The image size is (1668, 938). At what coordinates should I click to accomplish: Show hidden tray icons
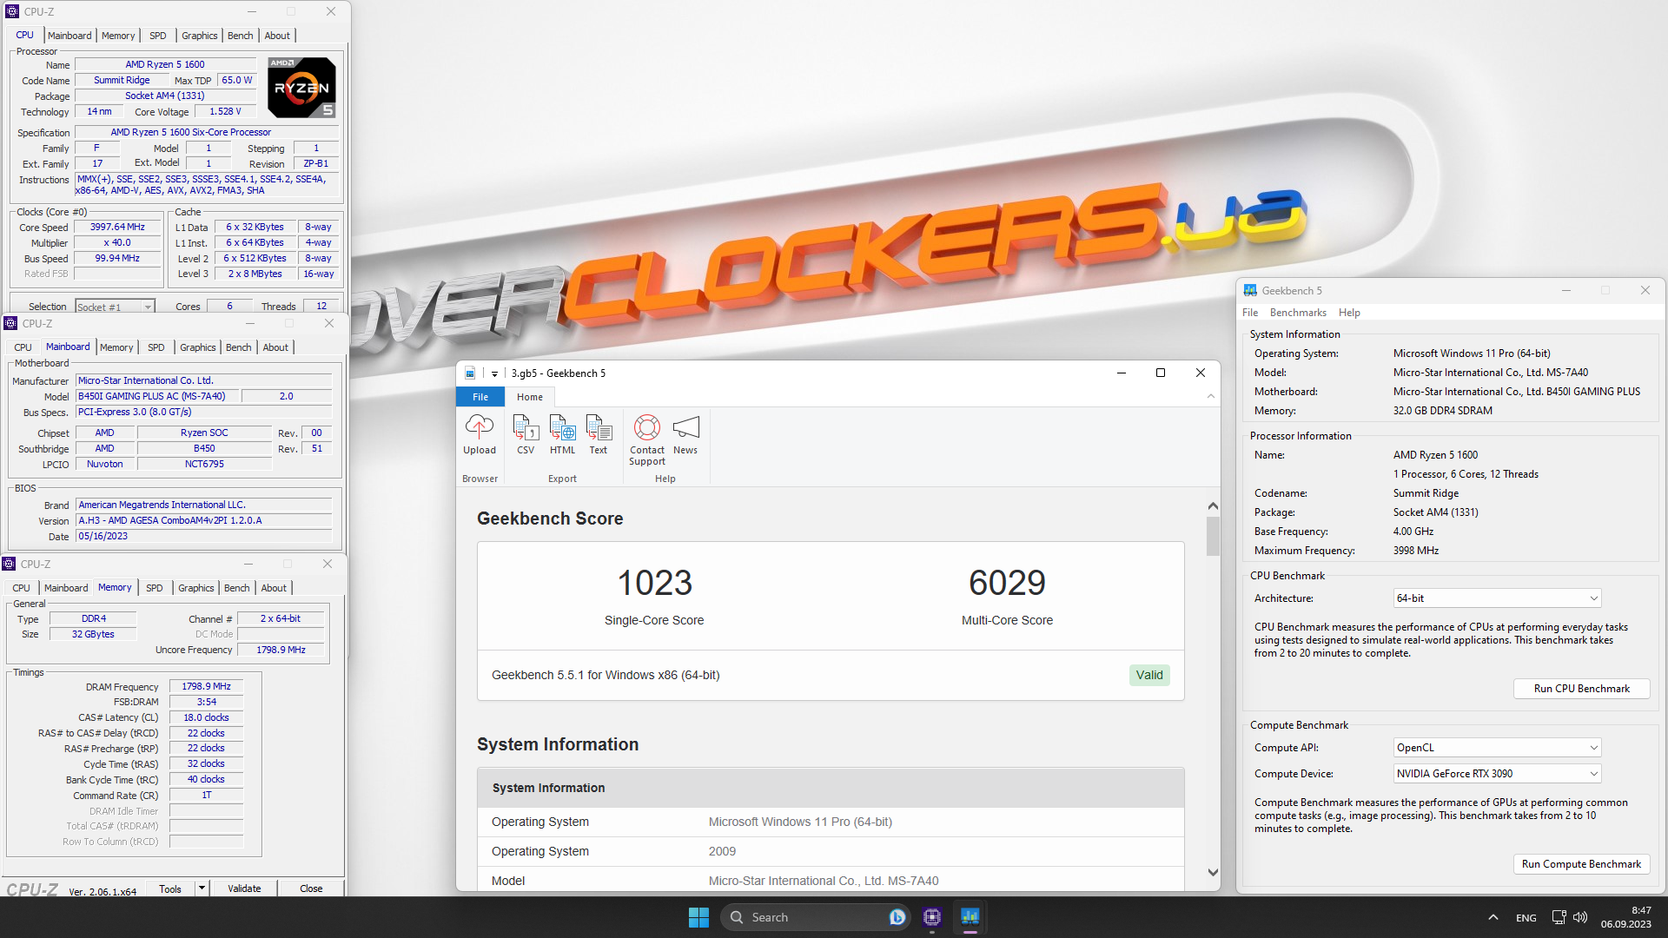[x=1493, y=917]
